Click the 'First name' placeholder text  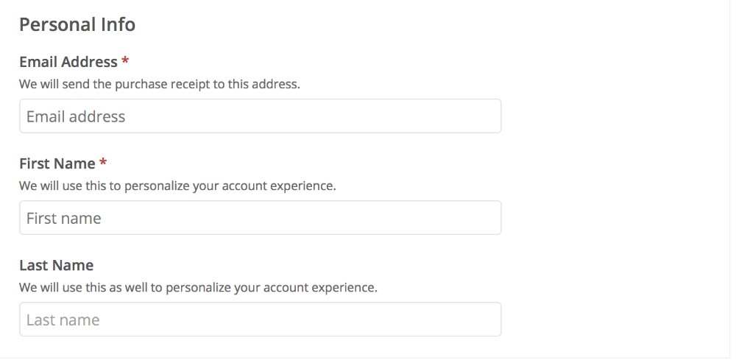[x=63, y=218]
